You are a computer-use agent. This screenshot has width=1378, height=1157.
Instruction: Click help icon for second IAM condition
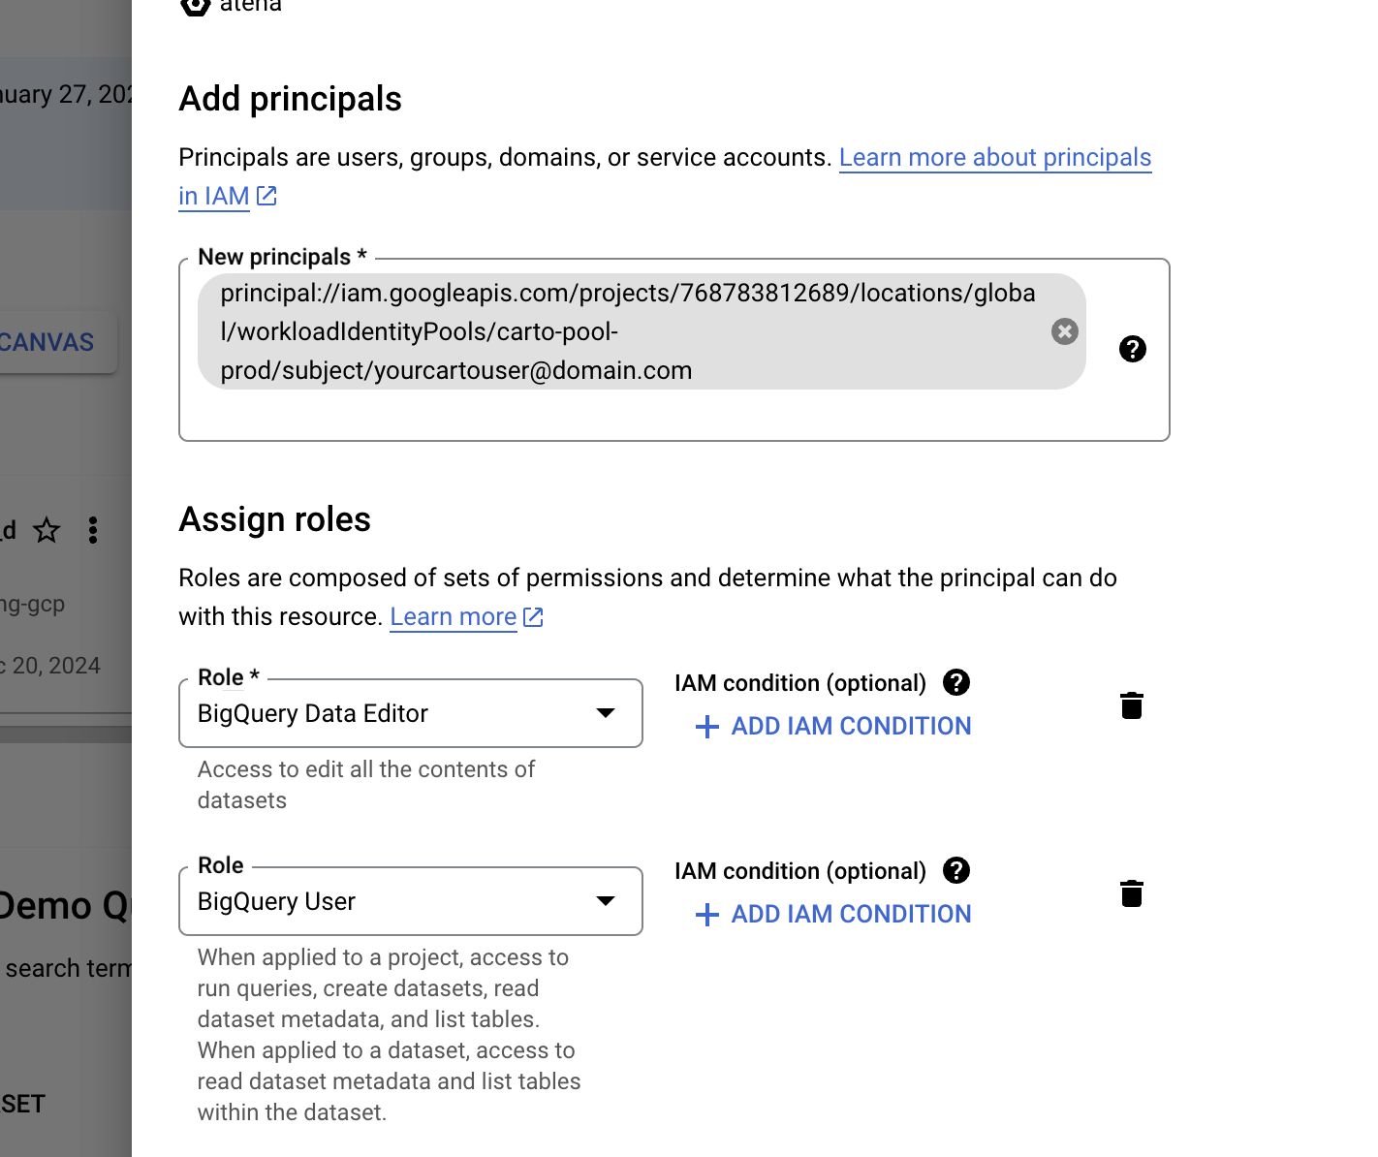pos(955,870)
